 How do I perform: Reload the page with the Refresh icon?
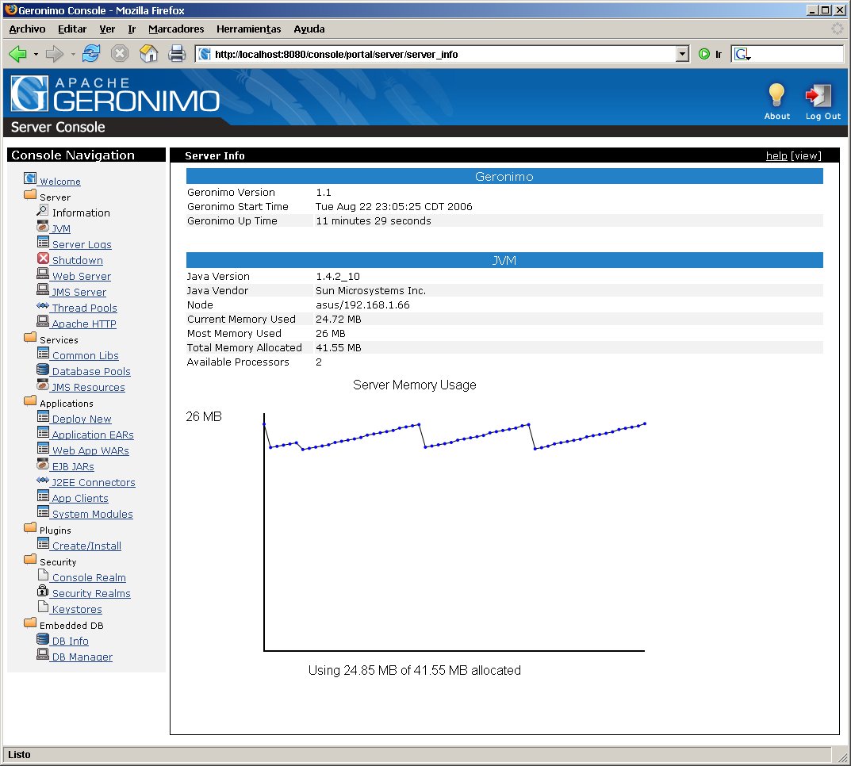(91, 53)
